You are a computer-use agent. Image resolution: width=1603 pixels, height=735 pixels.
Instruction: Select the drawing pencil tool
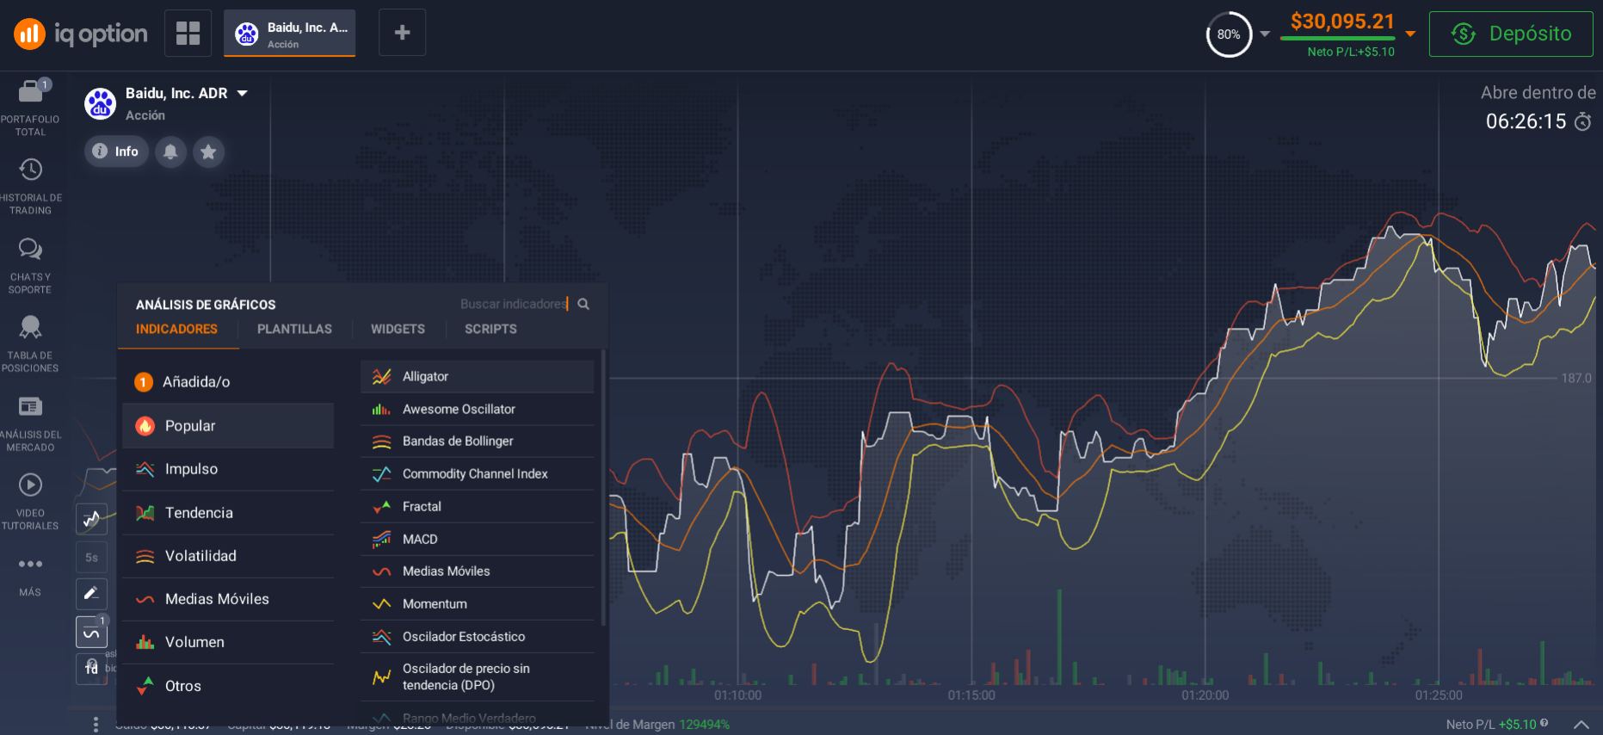coord(91,594)
